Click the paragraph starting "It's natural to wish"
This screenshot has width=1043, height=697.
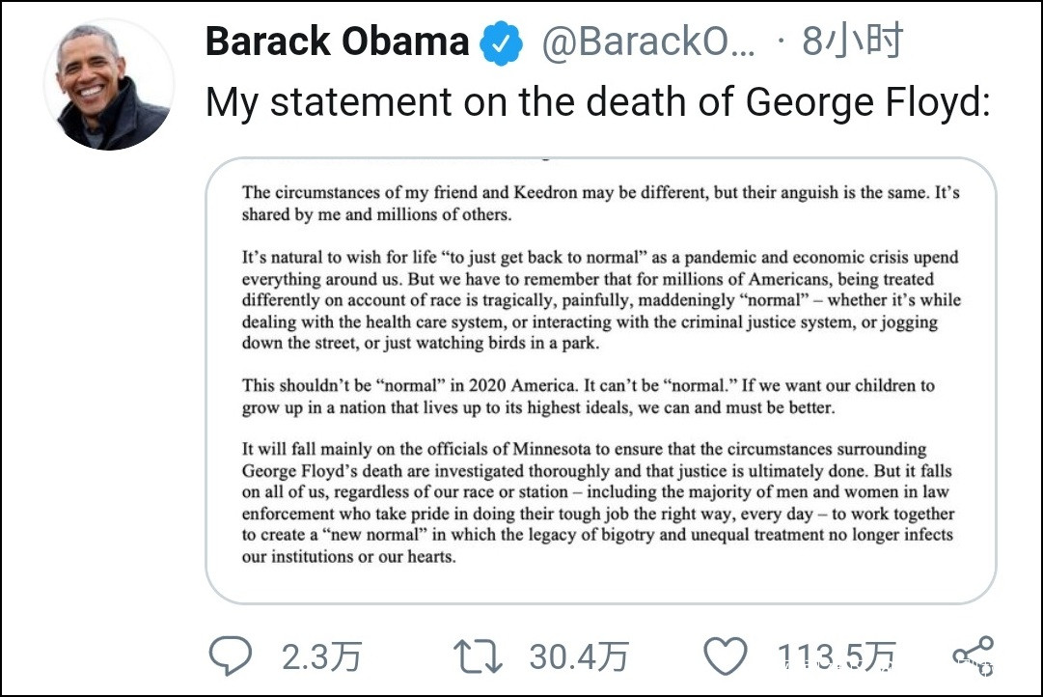(x=600, y=301)
